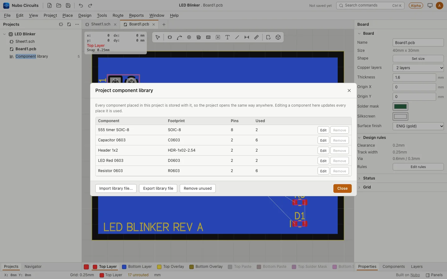Choose the place via tool

(x=189, y=37)
